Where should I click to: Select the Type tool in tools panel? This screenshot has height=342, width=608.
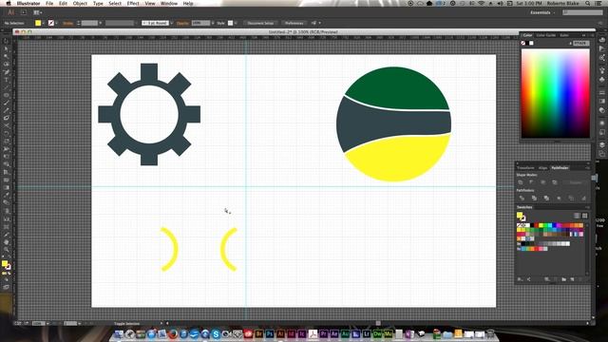pos(7,80)
